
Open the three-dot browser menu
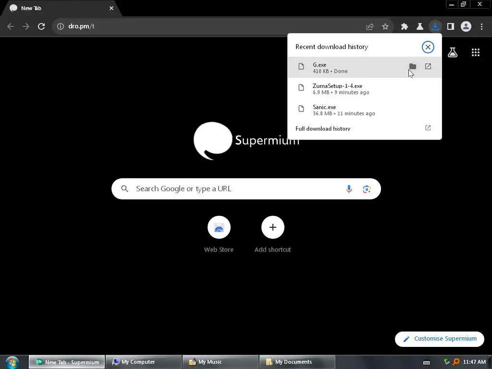pyautogui.click(x=481, y=27)
